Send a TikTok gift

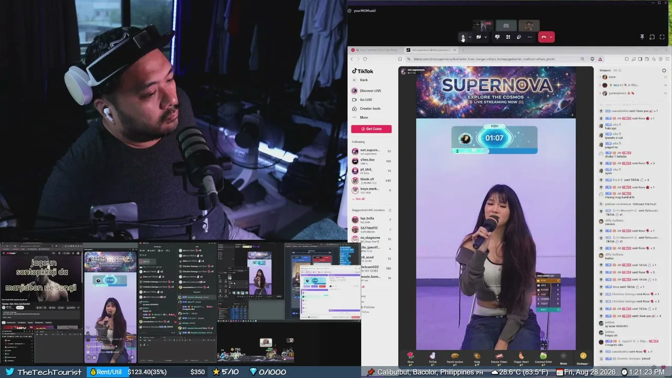pyautogui.click(x=433, y=358)
